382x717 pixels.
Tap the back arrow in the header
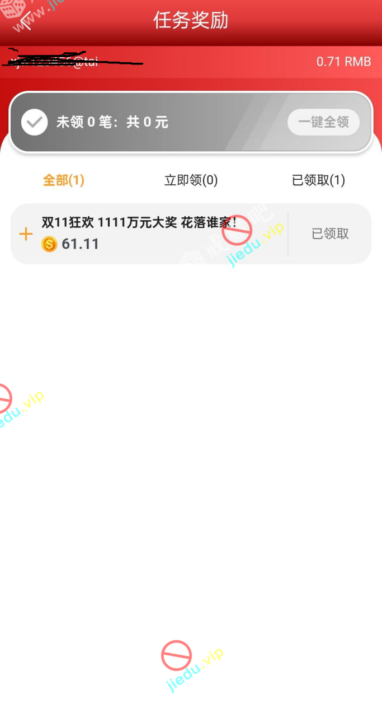coord(25,21)
